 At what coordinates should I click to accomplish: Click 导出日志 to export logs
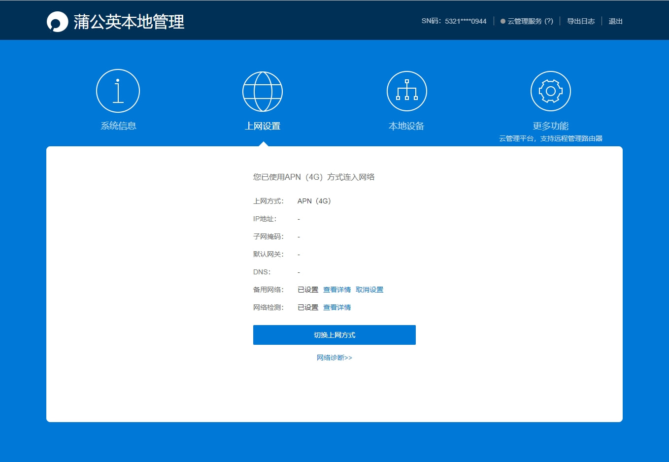pos(581,21)
